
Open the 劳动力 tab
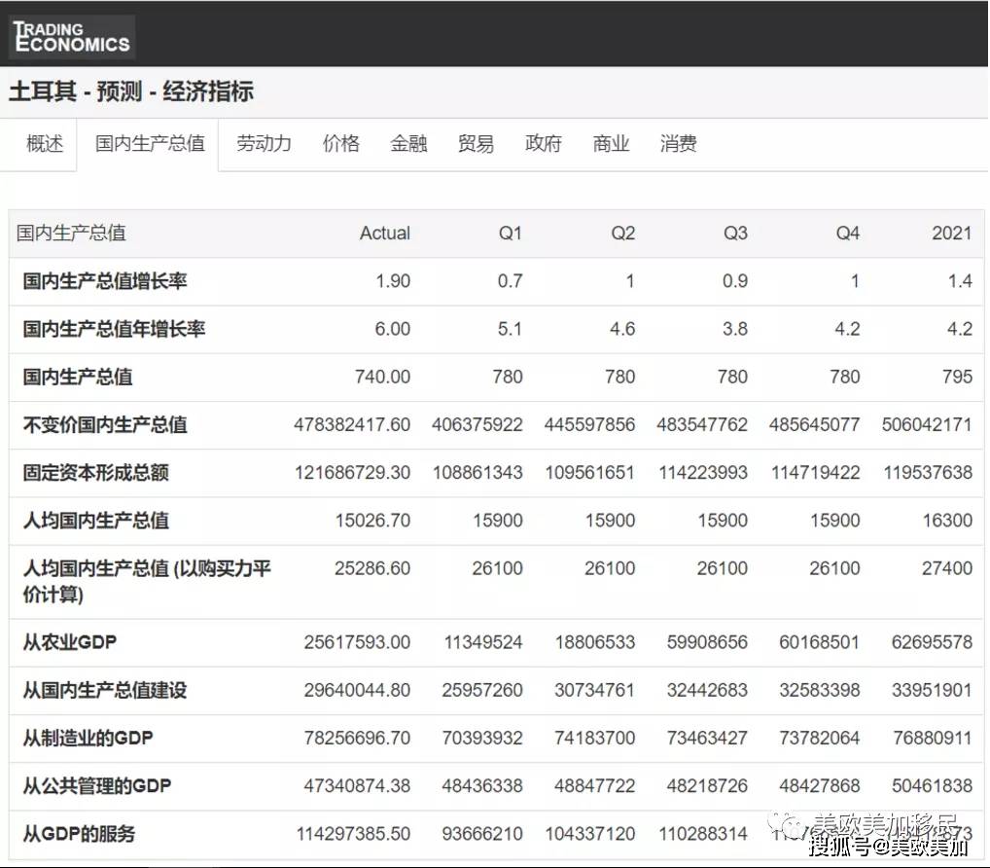[263, 144]
